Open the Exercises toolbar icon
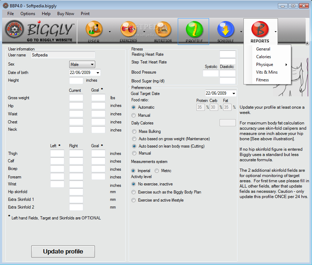The image size is (312, 265). [128, 31]
